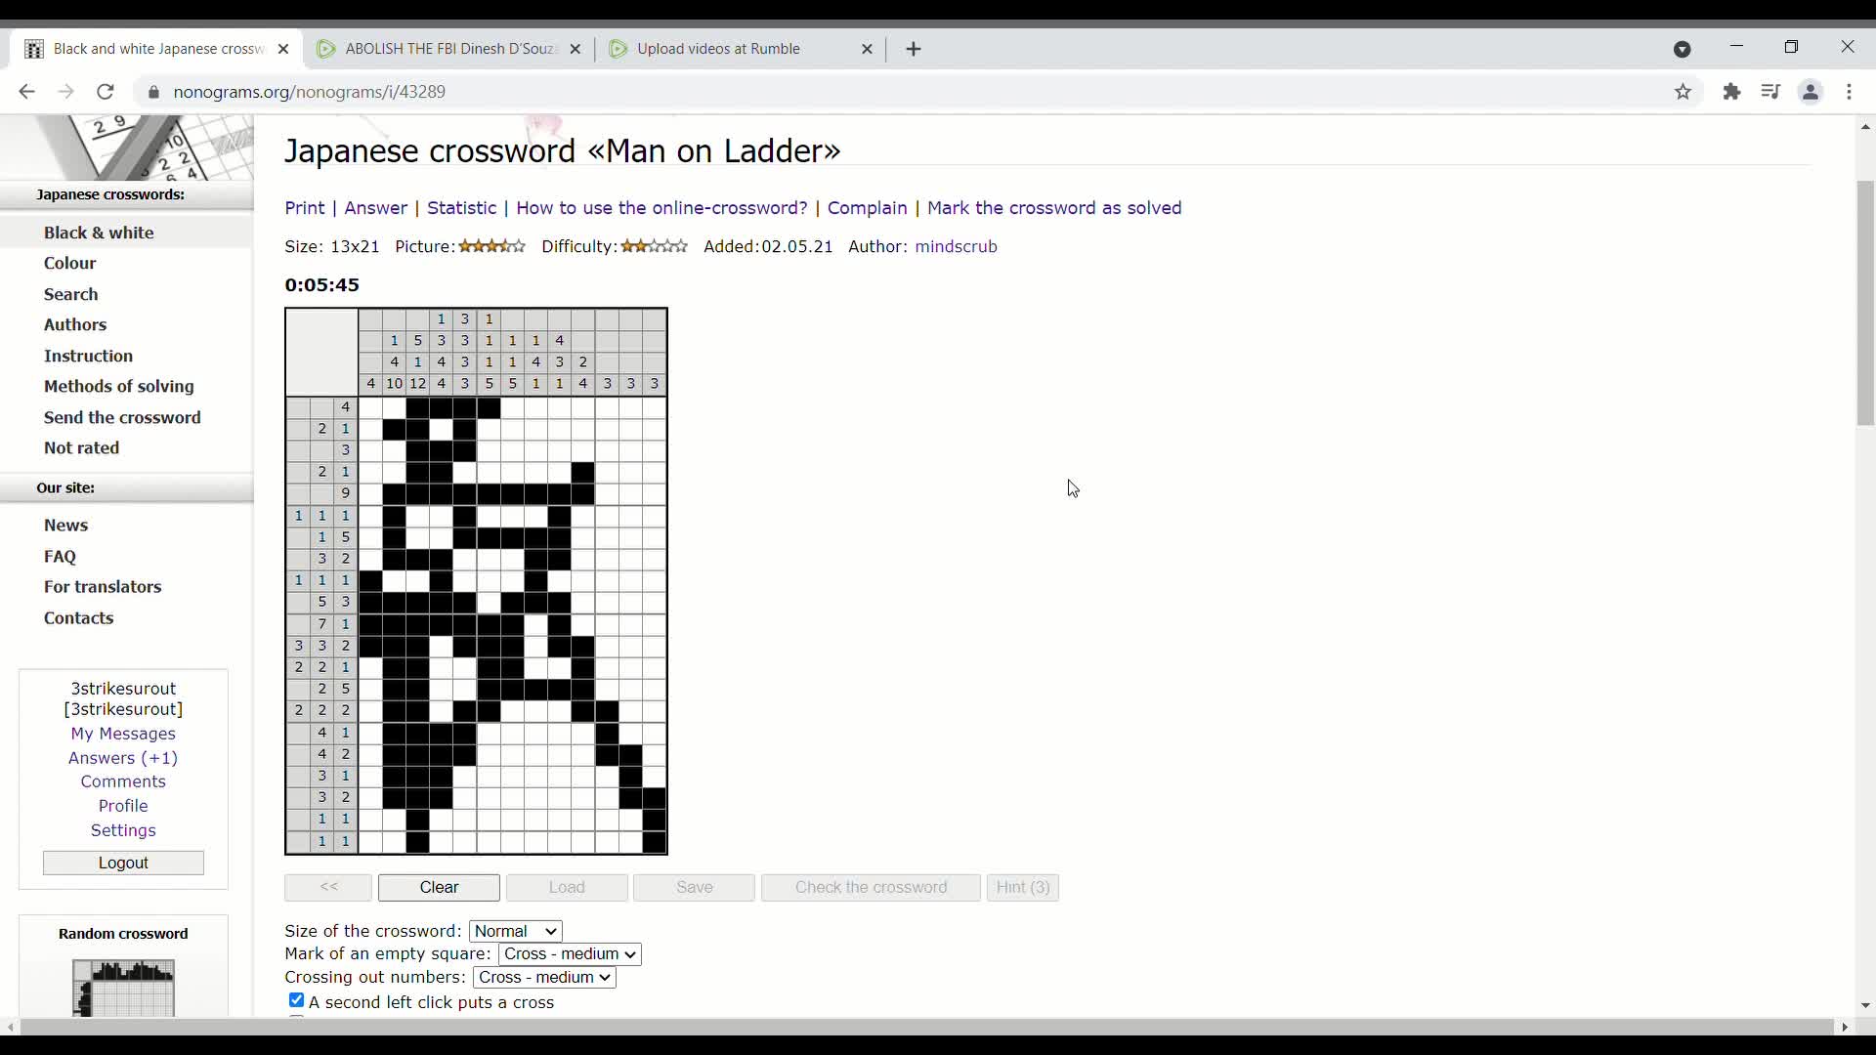Expand the Mark of an empty square dropdown
Viewport: 1876px width, 1055px height.
[x=570, y=954]
